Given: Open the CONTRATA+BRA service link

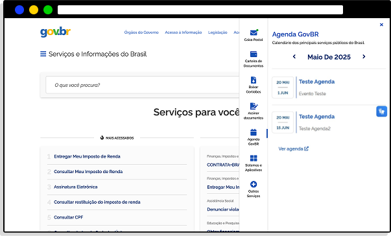Looking at the screenshot, I should pyautogui.click(x=223, y=165).
